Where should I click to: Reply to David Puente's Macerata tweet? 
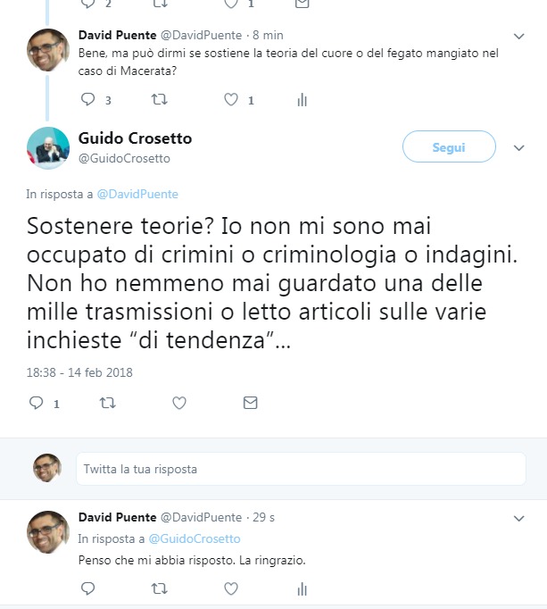(x=87, y=99)
